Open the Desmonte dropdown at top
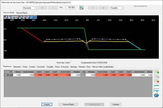163x108 pixels. 30,8
